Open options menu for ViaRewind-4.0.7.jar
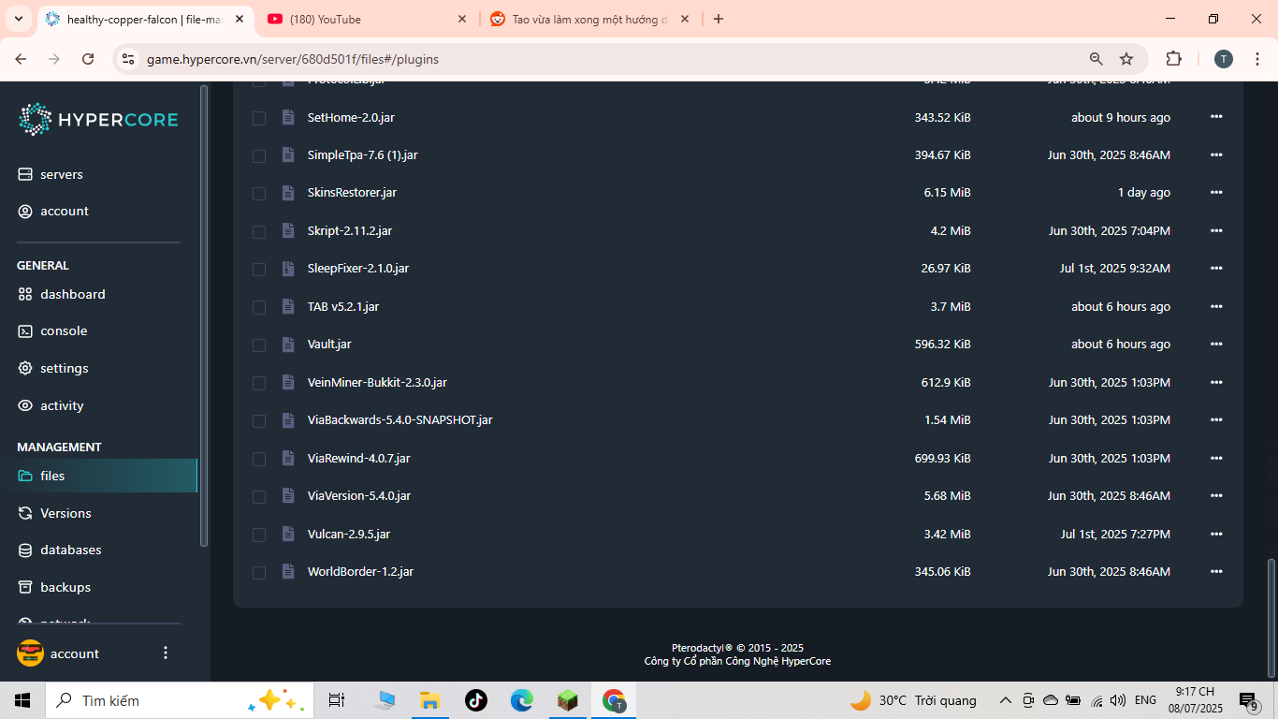Screen dimensions: 1278x719 tap(1216, 458)
